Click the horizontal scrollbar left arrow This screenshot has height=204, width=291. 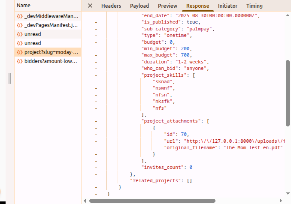(x=85, y=200)
